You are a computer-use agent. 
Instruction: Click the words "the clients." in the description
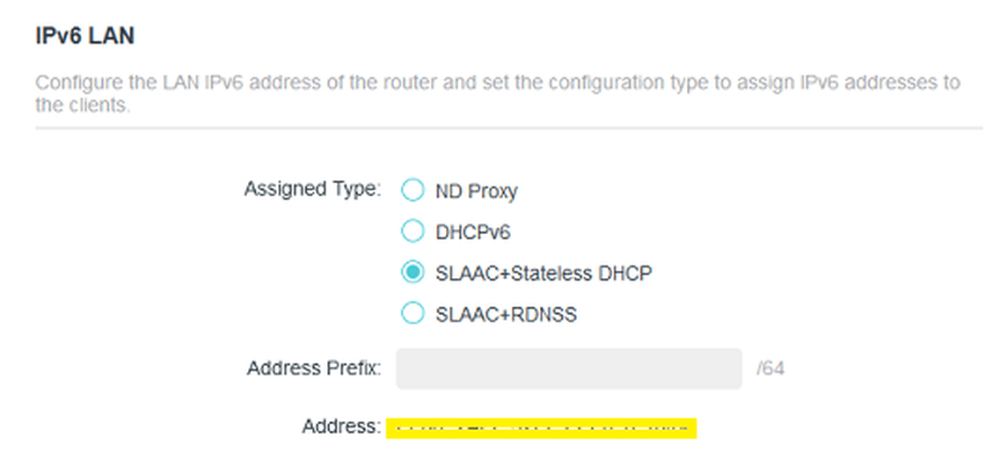point(83,106)
